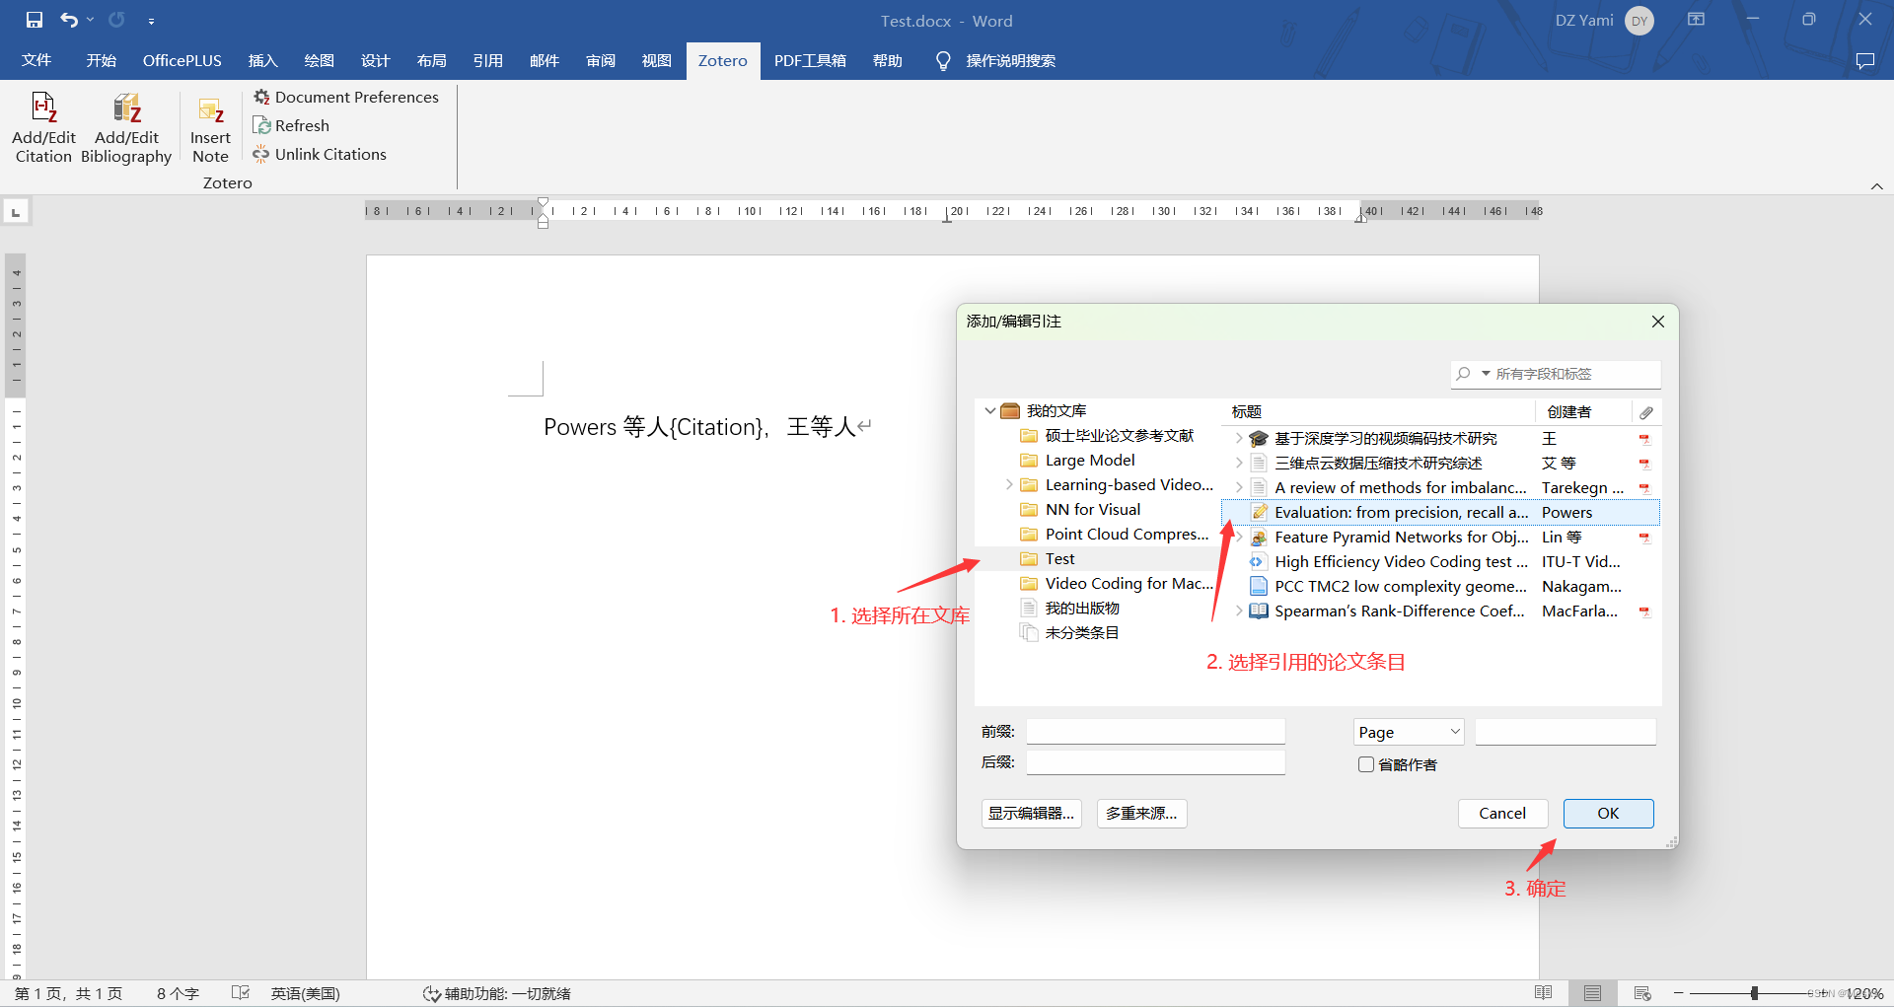Viewport: 1894px width, 1007px height.
Task: Click the 英语(美国) language status
Action: click(305, 993)
